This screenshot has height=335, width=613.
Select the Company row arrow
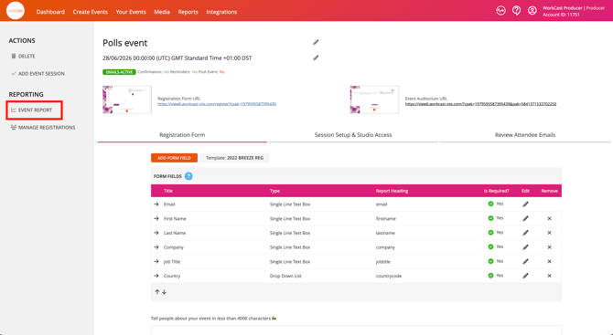[x=156, y=247]
